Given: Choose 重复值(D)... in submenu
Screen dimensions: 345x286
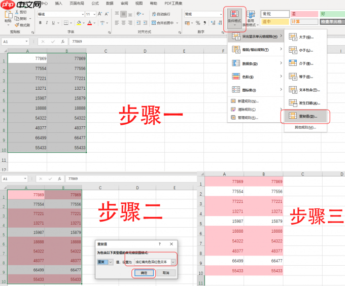Looking at the screenshot, I should (305, 116).
